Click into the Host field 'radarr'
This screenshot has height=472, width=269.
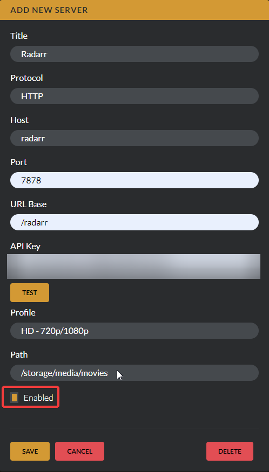coord(134,138)
